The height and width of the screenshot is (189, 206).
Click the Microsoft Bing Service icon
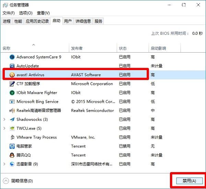click(12, 102)
